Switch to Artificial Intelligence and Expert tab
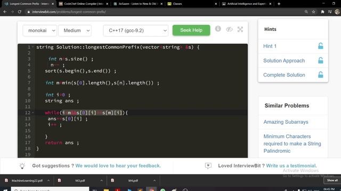 click(246, 4)
